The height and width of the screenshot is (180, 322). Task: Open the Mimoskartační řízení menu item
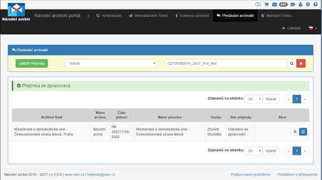coord(148,15)
